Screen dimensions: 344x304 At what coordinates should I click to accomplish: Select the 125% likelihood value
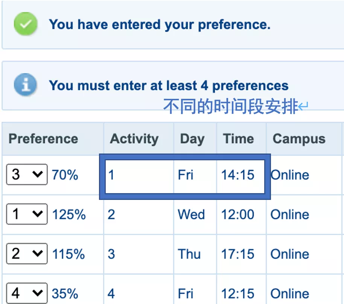pyautogui.click(x=69, y=214)
